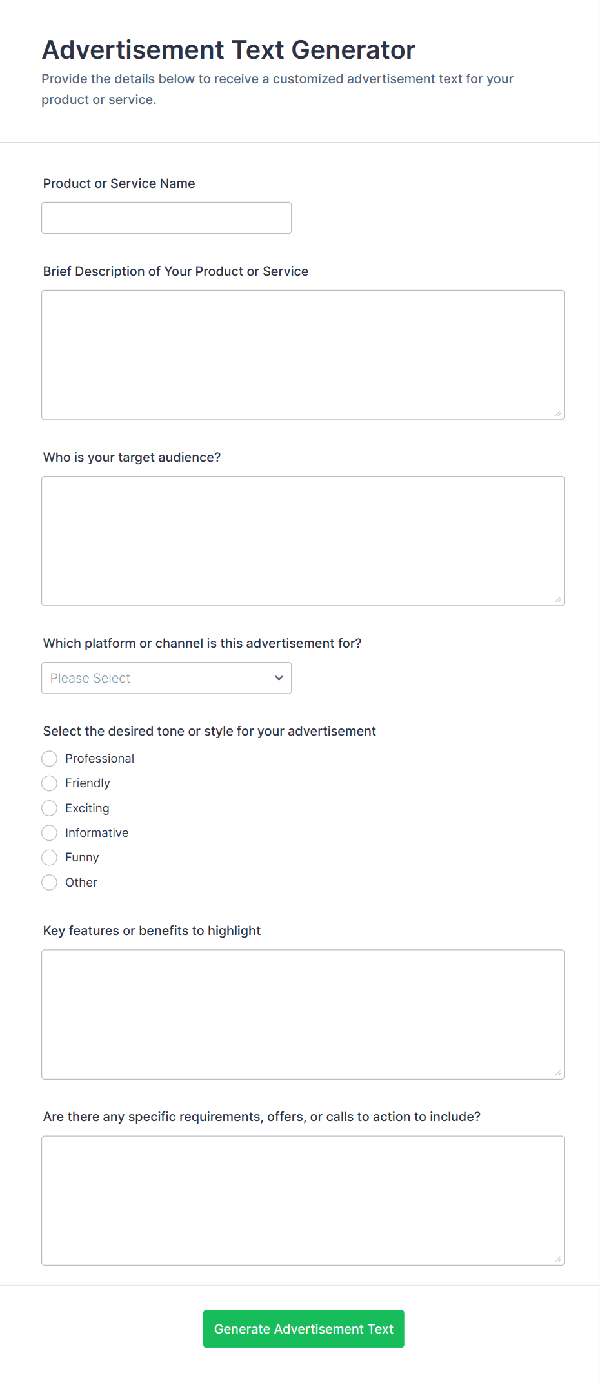Click resize handle of key features box
The image size is (600, 1380).
click(558, 1073)
